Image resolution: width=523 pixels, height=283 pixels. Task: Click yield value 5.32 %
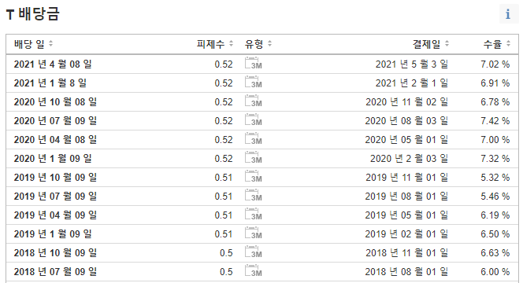[x=495, y=178]
